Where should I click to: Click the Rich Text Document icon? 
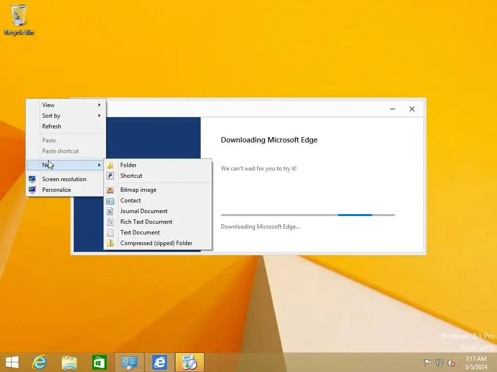coord(110,222)
